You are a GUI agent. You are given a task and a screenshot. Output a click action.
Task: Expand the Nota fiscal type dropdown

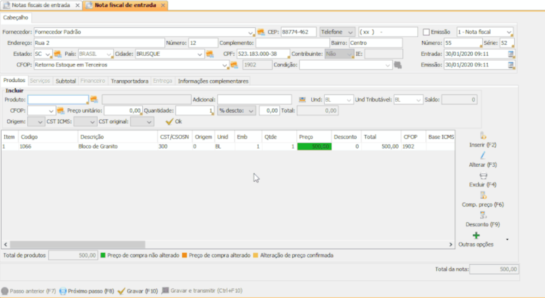[x=509, y=32]
